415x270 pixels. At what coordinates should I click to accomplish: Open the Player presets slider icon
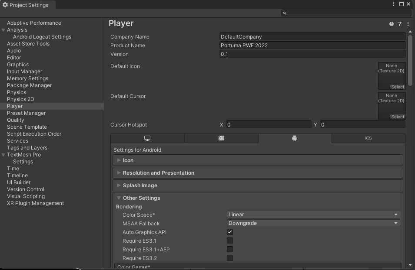tap(400, 24)
